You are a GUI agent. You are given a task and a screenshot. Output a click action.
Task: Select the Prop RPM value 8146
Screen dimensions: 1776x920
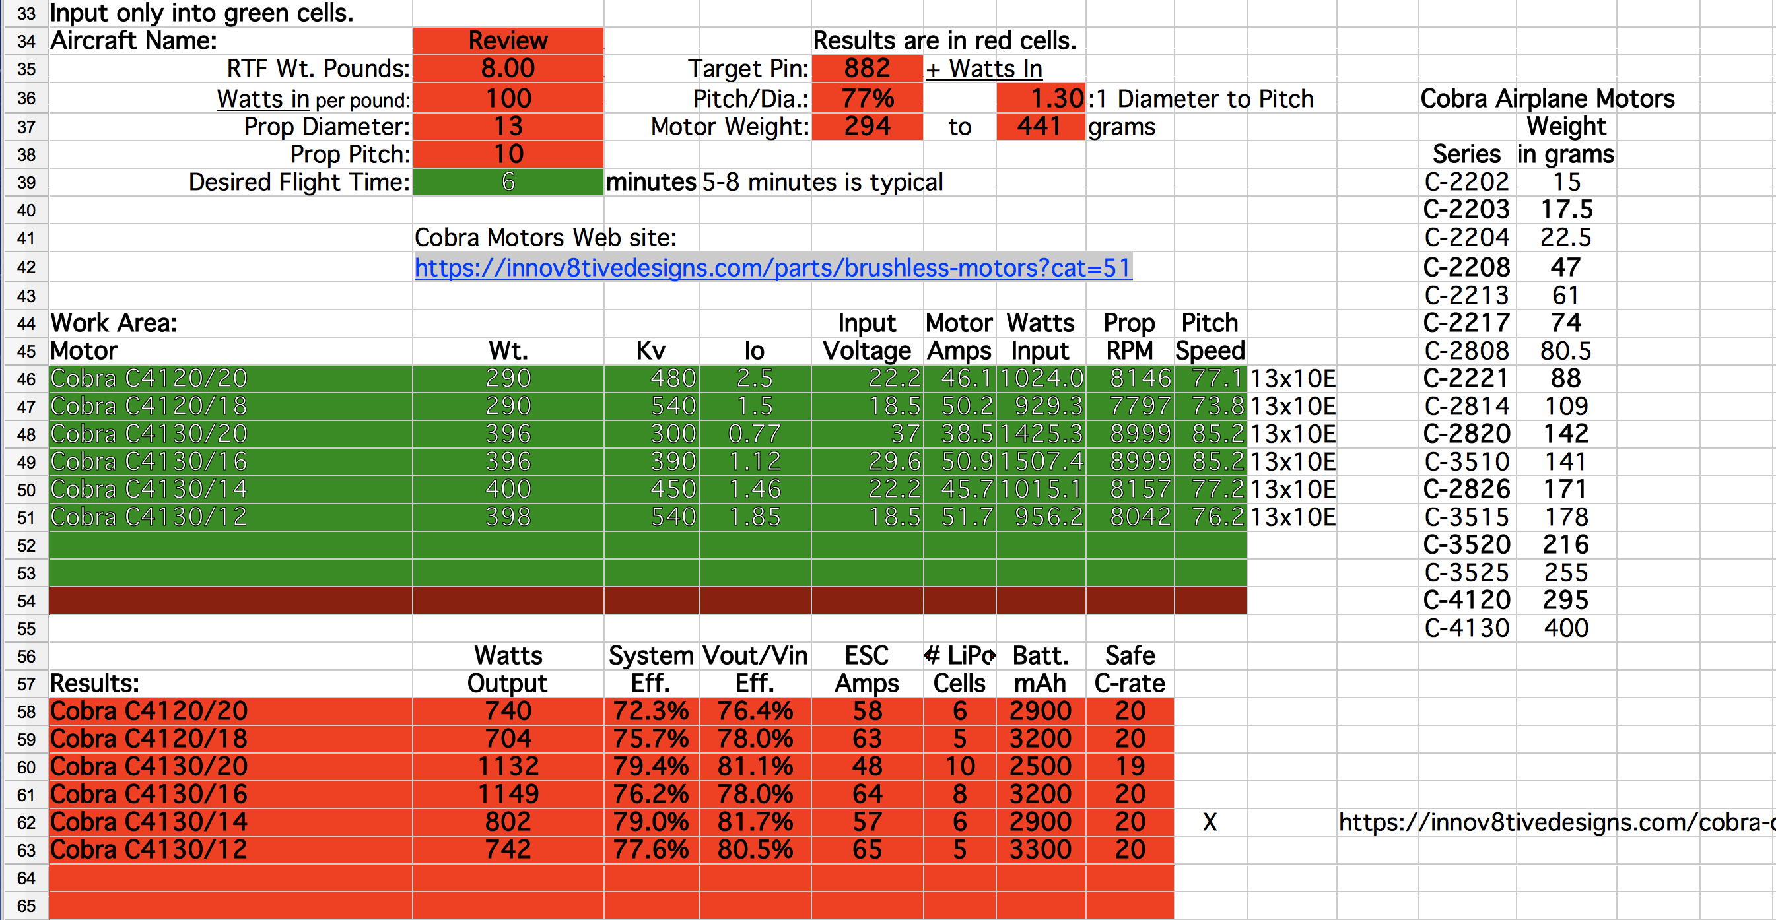pyautogui.click(x=1130, y=378)
